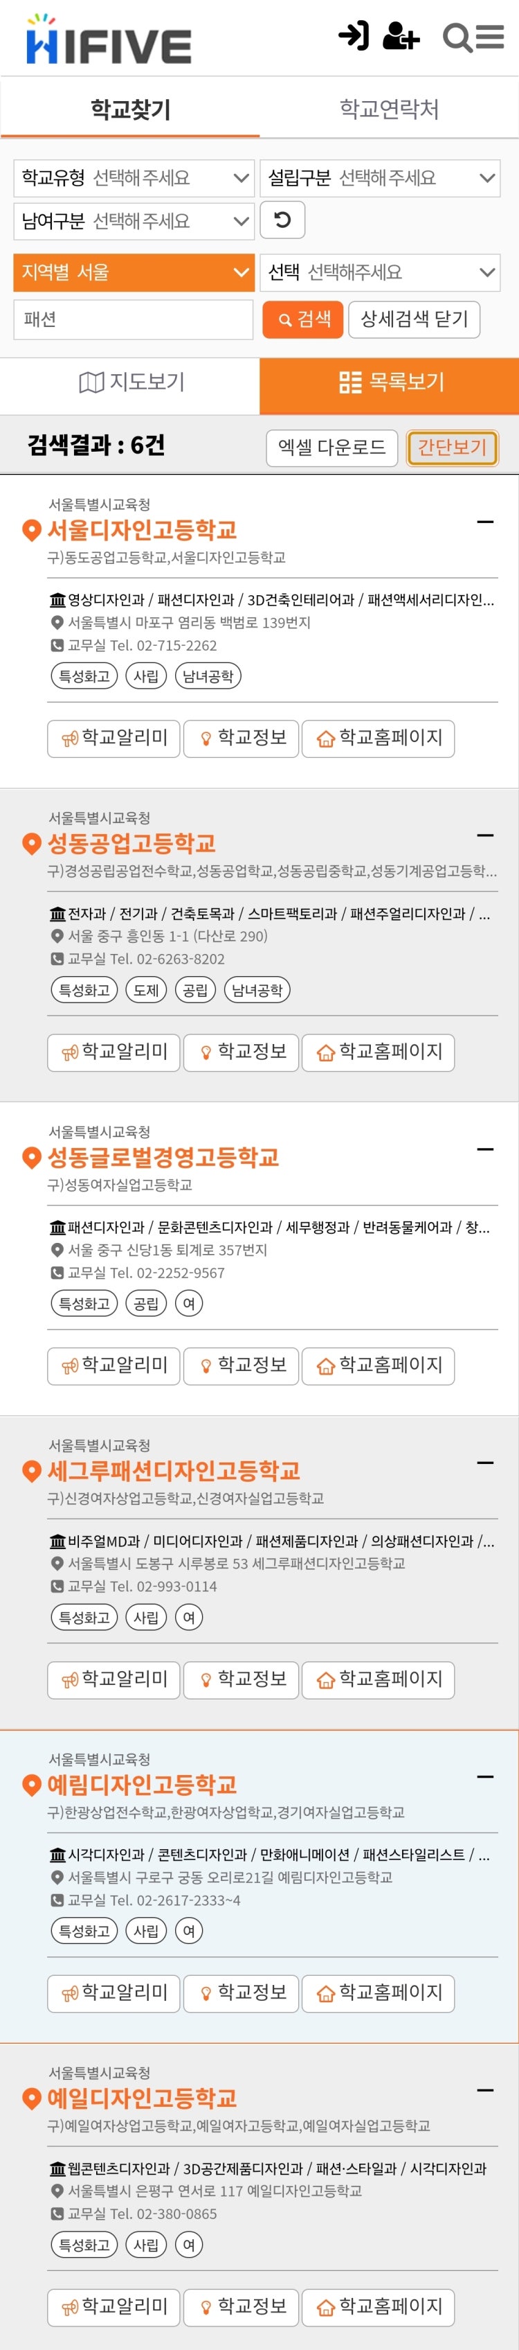Toggle 간단보기 simple view
Viewport: 519px width, 2350px height.
pos(452,447)
